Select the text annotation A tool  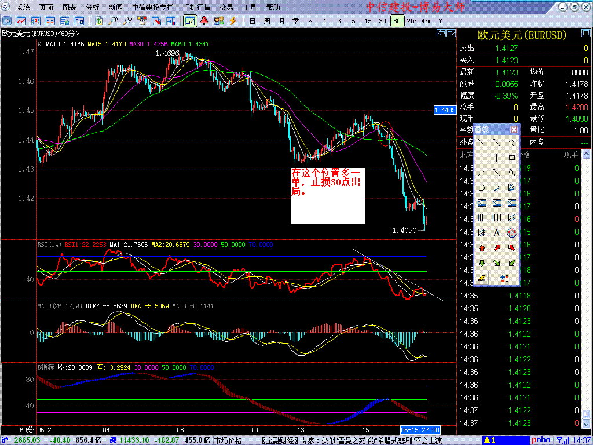pyautogui.click(x=497, y=233)
